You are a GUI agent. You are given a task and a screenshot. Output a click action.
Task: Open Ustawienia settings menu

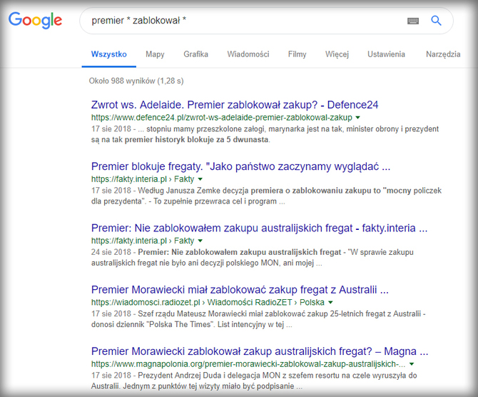tap(386, 54)
